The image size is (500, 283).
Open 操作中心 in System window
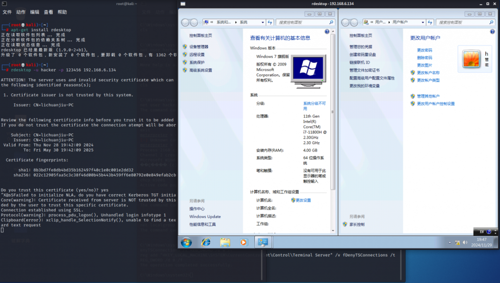[x=197, y=209]
